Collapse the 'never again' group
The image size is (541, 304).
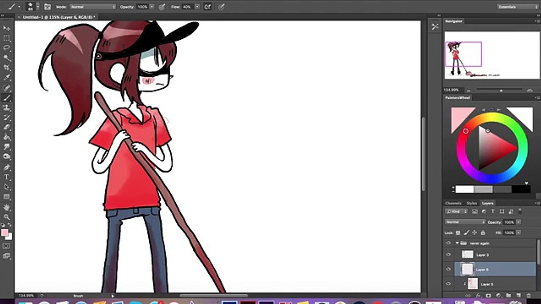point(457,243)
